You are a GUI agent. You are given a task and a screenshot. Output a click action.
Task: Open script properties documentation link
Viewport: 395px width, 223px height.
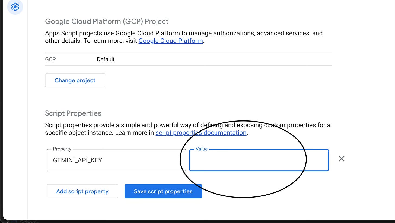[x=201, y=133]
